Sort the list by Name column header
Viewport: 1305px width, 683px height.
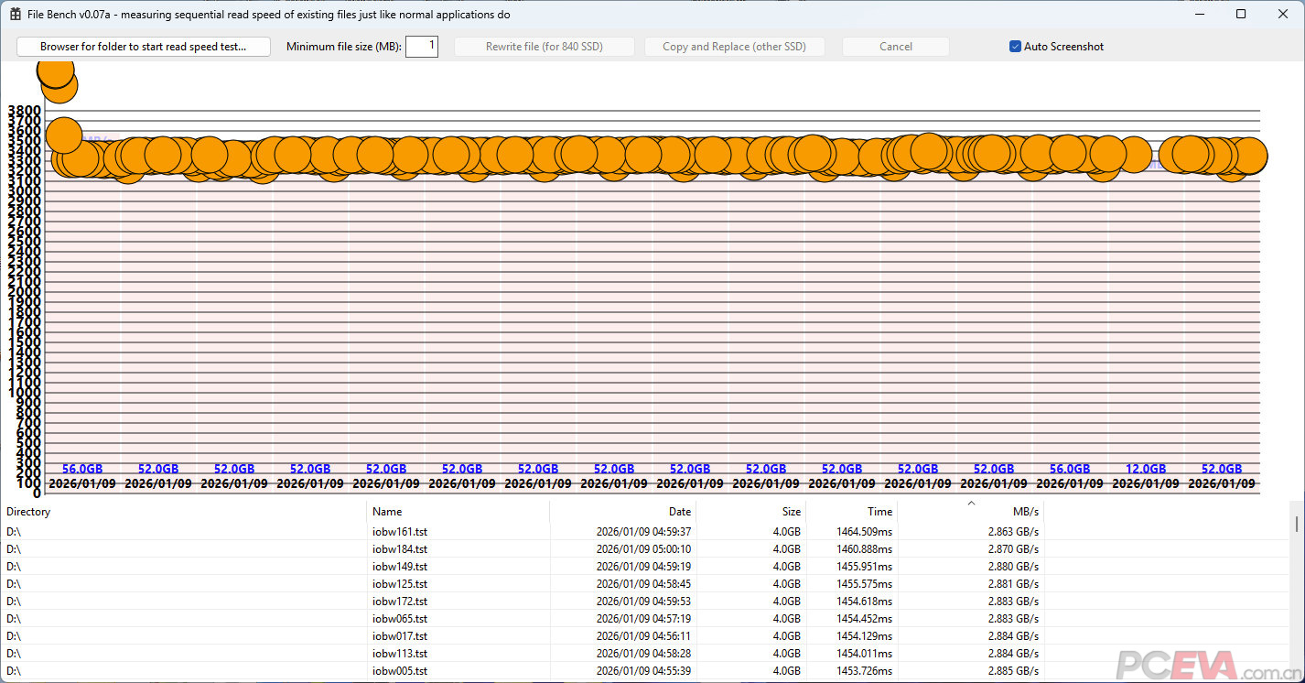[x=458, y=512]
